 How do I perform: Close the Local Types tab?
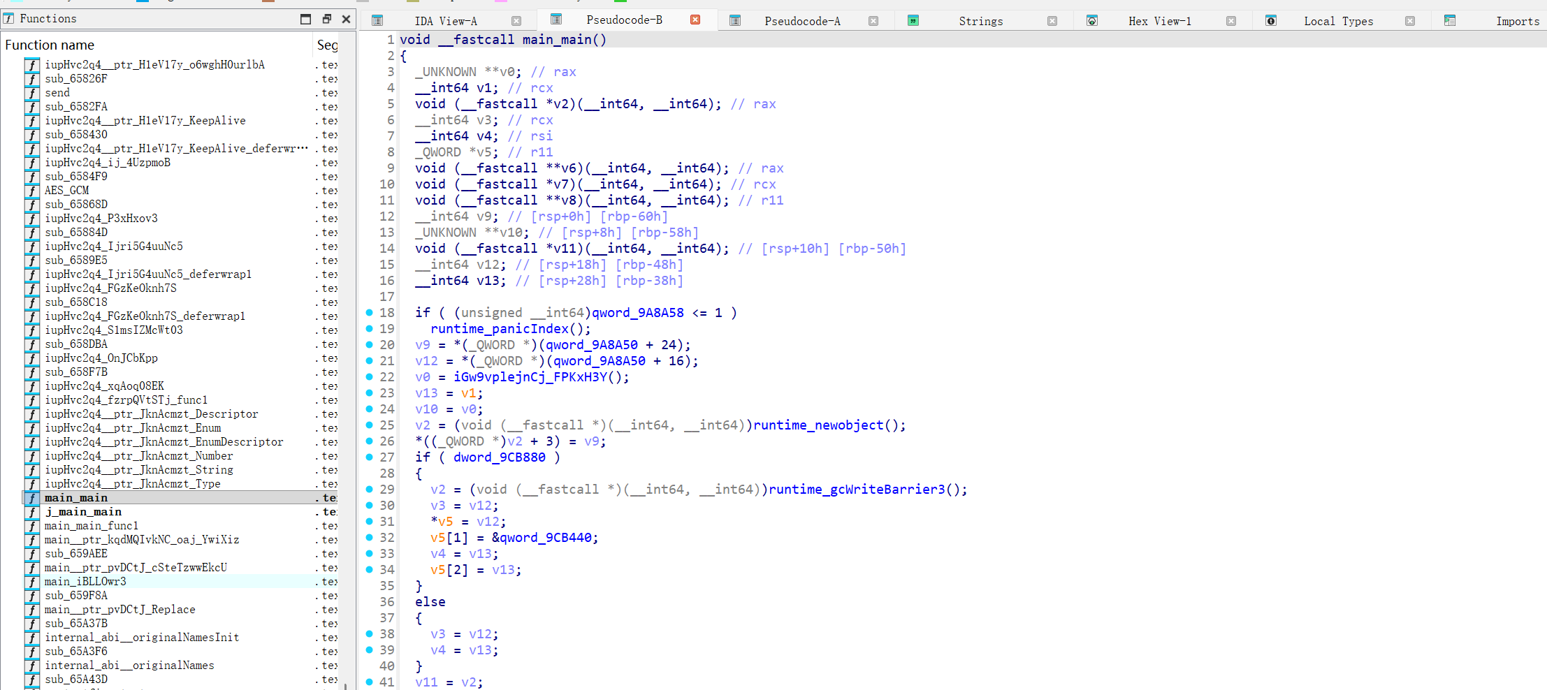pyautogui.click(x=1410, y=21)
